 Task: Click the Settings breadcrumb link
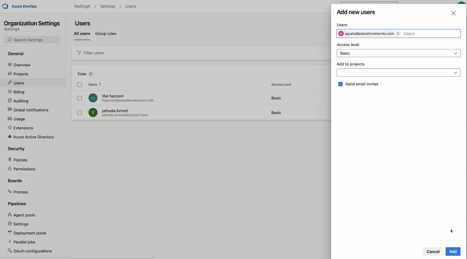[108, 6]
